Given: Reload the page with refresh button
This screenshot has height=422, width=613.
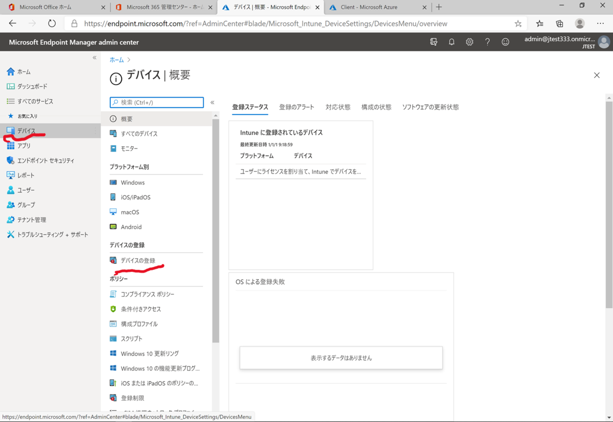Looking at the screenshot, I should (x=52, y=23).
